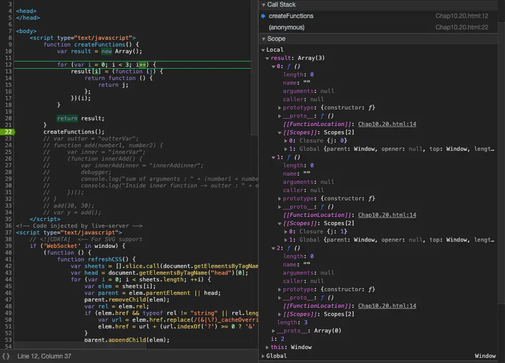
Task: Open FunctionLocation link of element 0
Action: [x=387, y=124]
